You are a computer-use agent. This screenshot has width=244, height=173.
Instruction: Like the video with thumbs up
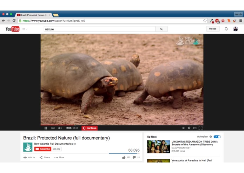(124, 158)
